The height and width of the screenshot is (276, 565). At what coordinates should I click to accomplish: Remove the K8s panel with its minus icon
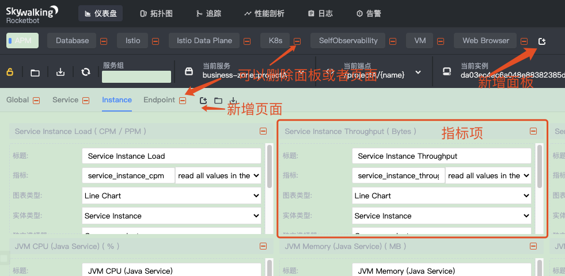pos(297,41)
